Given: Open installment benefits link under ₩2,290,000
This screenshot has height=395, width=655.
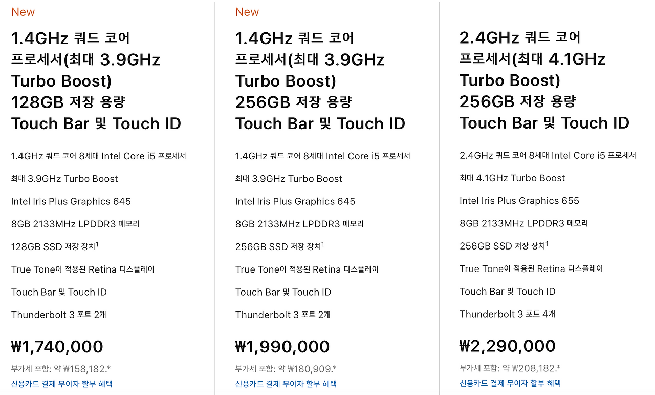Looking at the screenshot, I should pyautogui.click(x=510, y=383).
